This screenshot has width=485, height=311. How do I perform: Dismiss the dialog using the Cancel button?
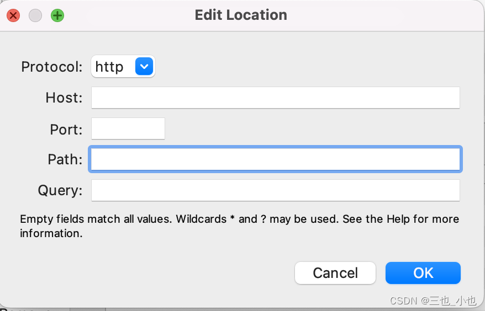(x=335, y=273)
